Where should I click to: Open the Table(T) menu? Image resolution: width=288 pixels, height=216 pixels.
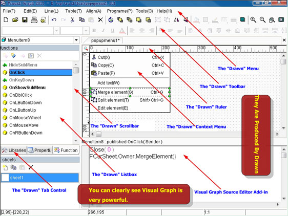coord(73,11)
